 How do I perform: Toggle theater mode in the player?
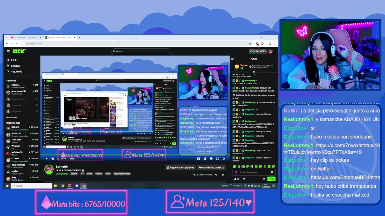(211, 159)
